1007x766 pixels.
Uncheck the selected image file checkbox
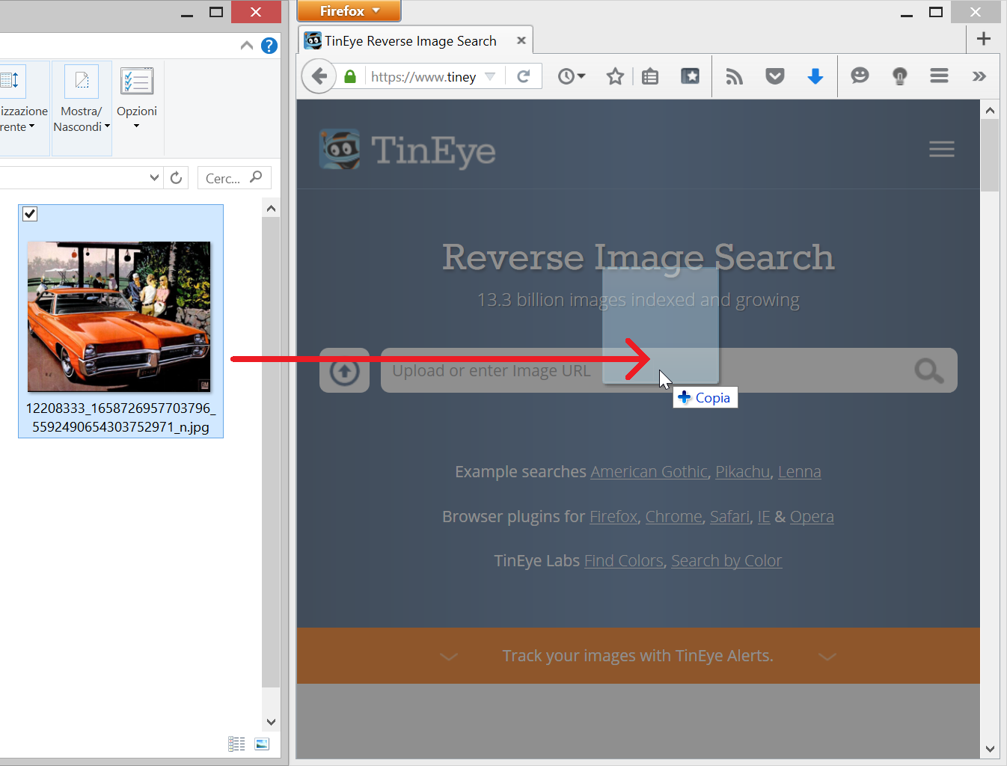(30, 214)
